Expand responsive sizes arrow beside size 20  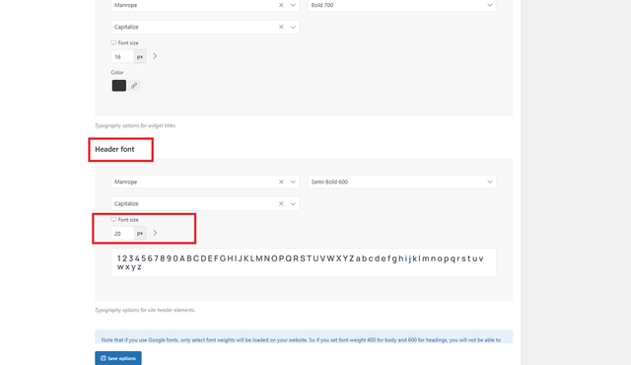[x=155, y=233]
